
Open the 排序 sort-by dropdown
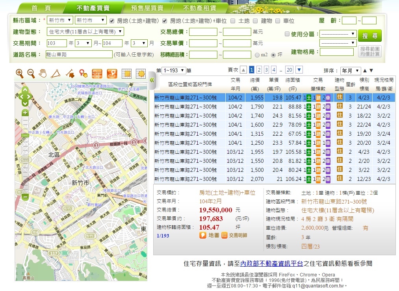coord(350,71)
